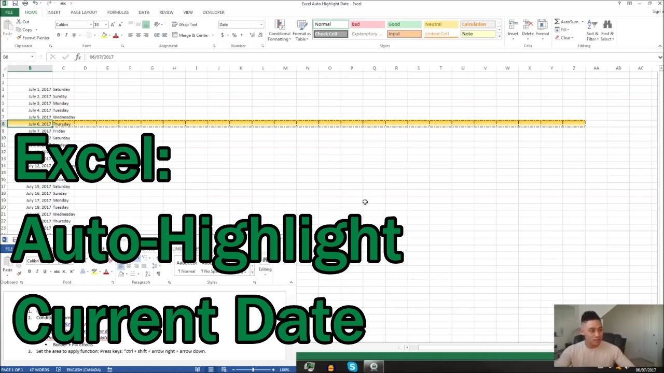Open the Date number format dropdown

point(261,24)
